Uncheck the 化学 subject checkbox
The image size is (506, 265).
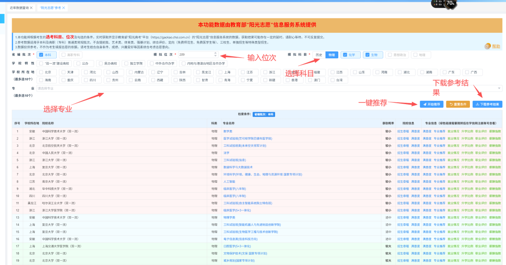(345, 55)
